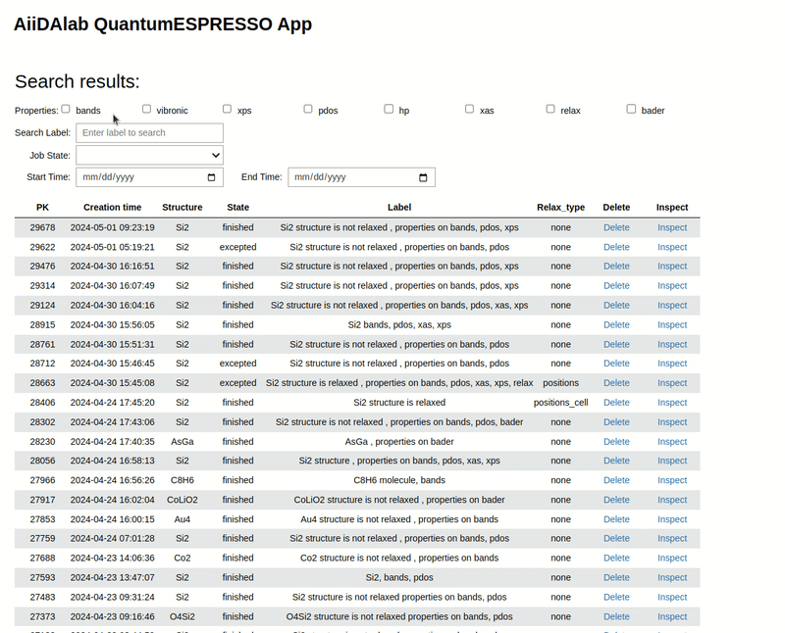Tick the relax property checkbox
The height and width of the screenshot is (633, 785).
click(550, 109)
